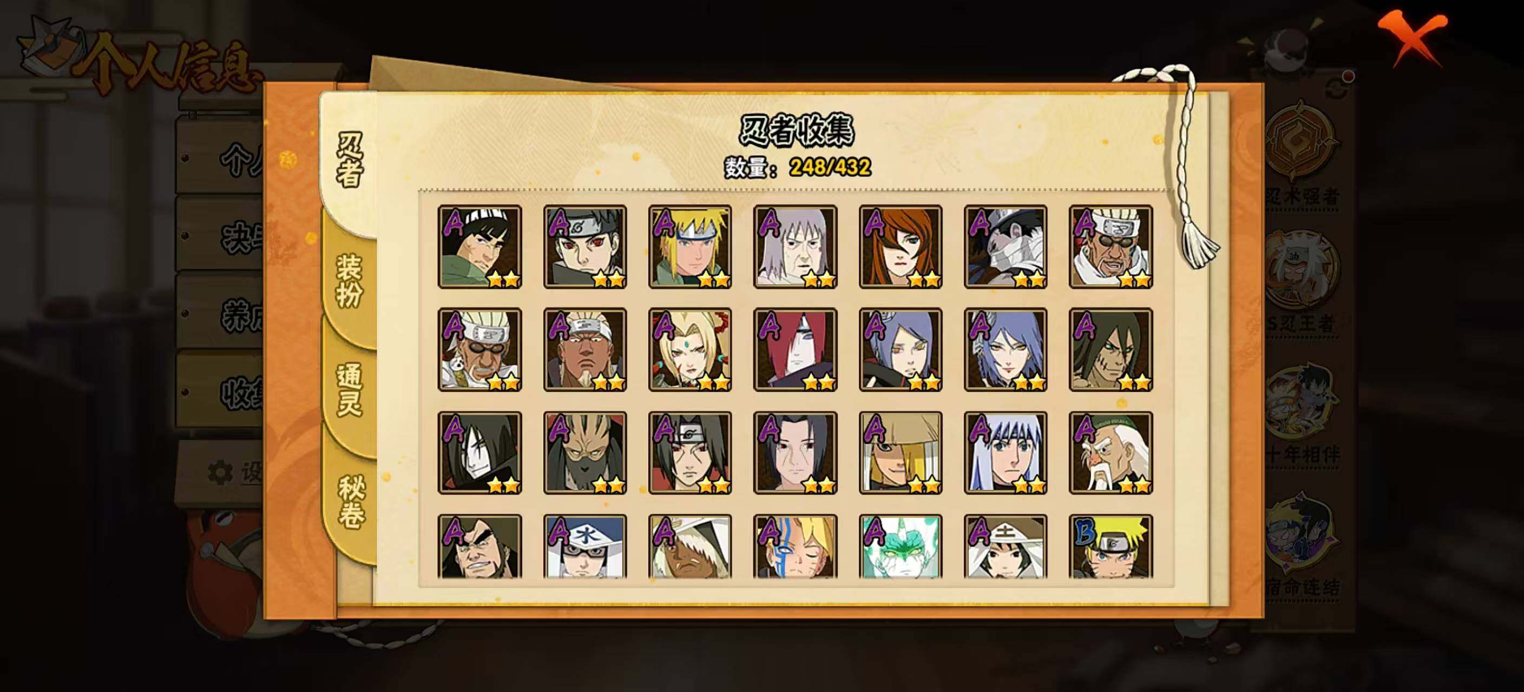
Task: Switch to the 通灵 summon tab
Action: coord(349,390)
